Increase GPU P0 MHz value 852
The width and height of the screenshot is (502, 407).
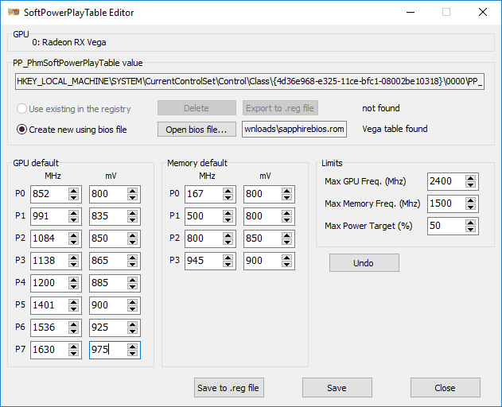[x=74, y=191]
